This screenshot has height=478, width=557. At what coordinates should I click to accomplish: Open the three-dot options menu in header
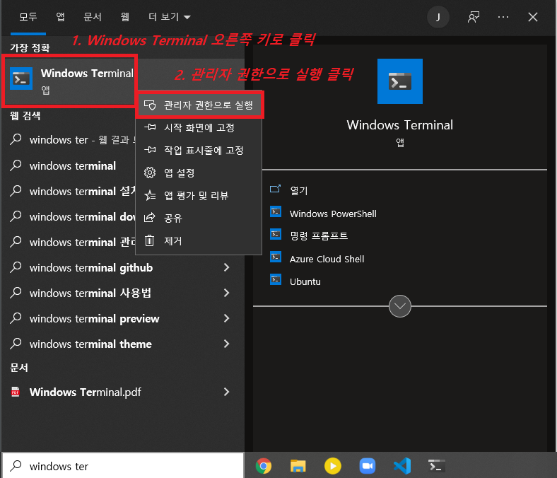point(503,17)
